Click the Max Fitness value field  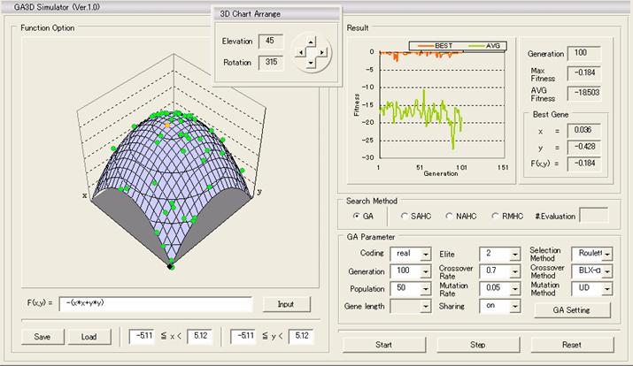coord(583,73)
